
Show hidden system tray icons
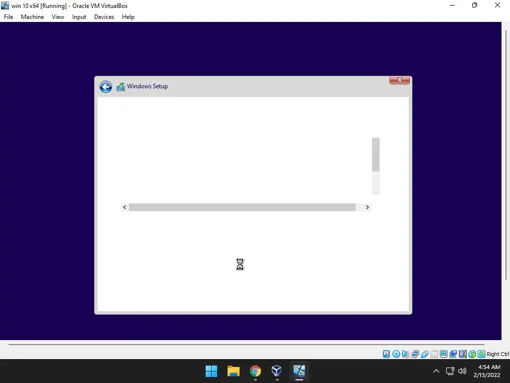(436, 371)
